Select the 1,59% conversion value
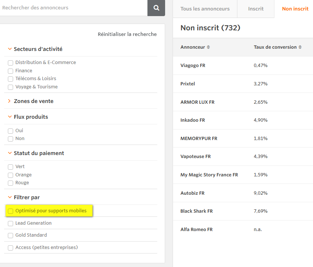313x267 pixels. [261, 175]
